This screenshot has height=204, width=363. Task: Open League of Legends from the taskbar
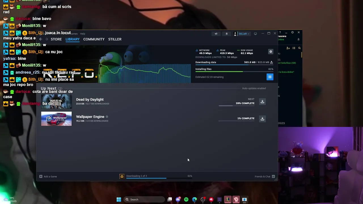(228, 199)
